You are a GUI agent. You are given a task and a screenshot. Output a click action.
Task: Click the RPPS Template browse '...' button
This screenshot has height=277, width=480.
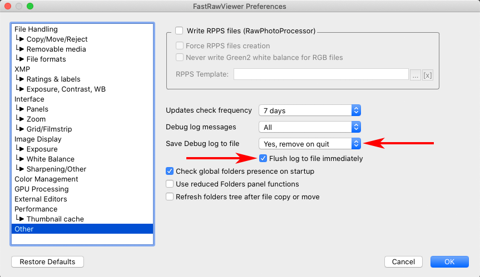tap(415, 75)
